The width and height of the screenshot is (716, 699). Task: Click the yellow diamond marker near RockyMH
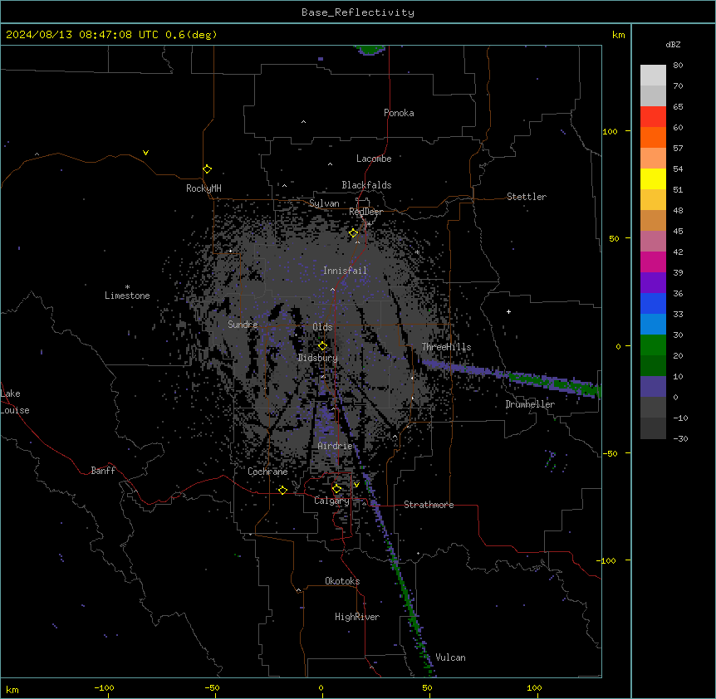(x=208, y=169)
